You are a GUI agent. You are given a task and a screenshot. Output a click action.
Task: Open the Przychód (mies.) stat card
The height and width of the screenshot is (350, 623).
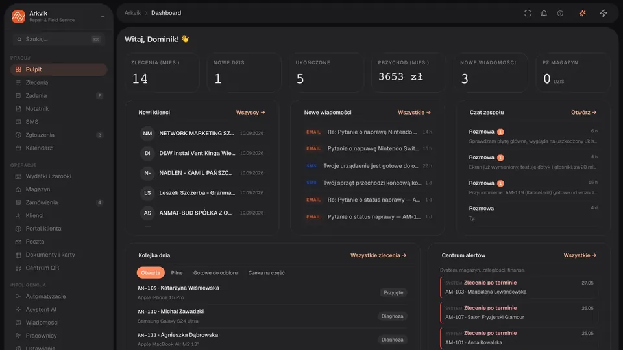[x=408, y=73]
